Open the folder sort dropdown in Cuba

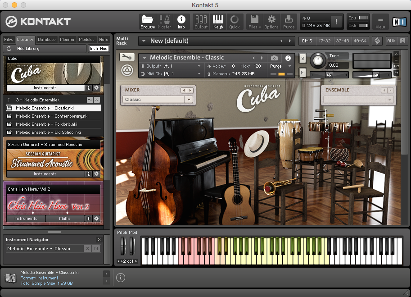90,100
